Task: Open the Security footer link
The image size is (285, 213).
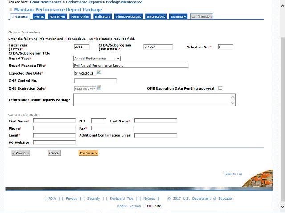Action: [x=94, y=198]
